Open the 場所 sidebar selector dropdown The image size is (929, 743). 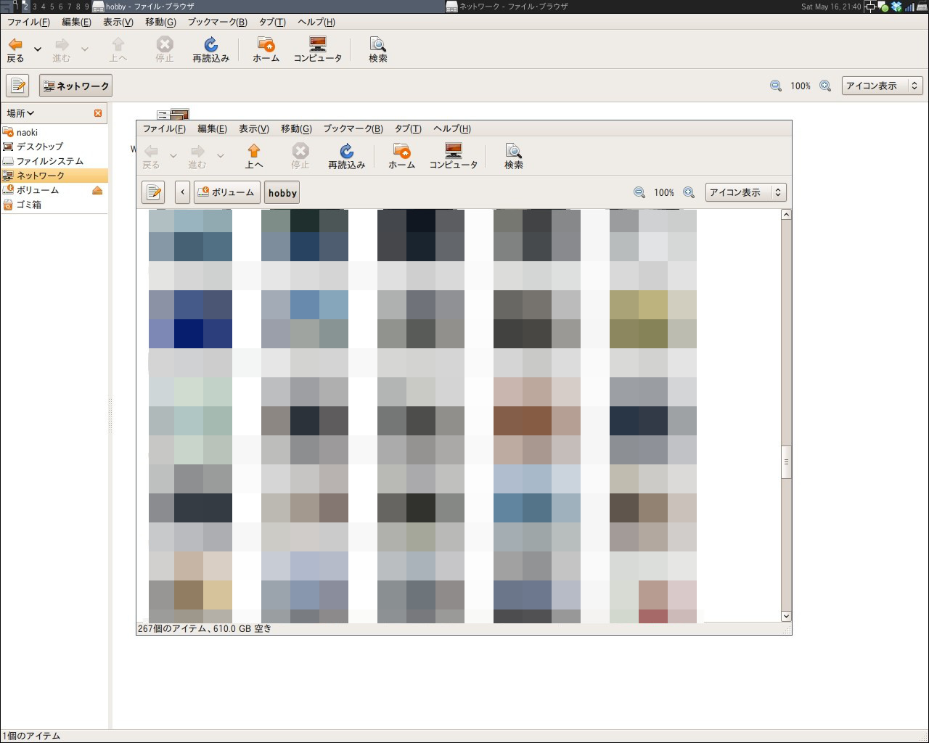tap(20, 113)
